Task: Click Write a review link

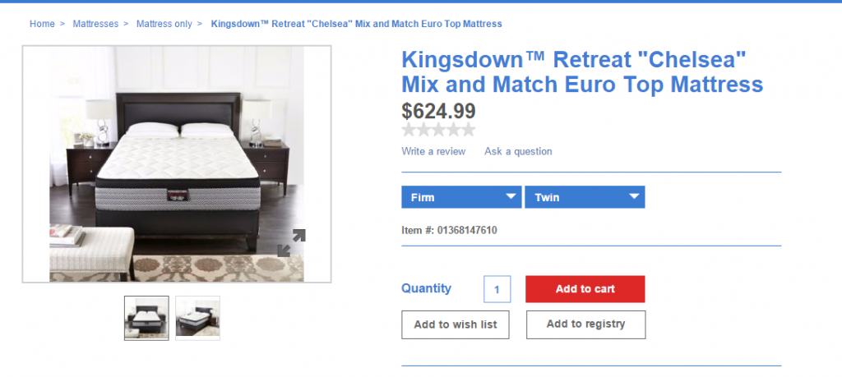Action: click(433, 151)
